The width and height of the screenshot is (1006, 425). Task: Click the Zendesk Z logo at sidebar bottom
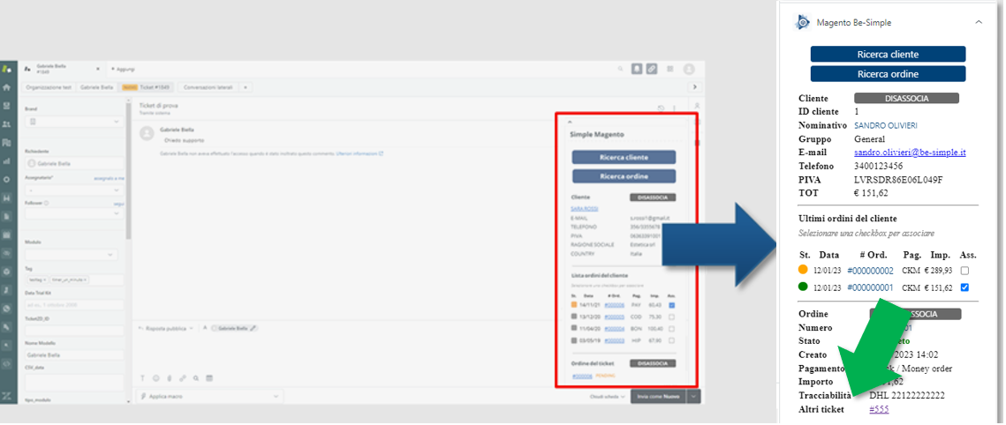(6, 395)
